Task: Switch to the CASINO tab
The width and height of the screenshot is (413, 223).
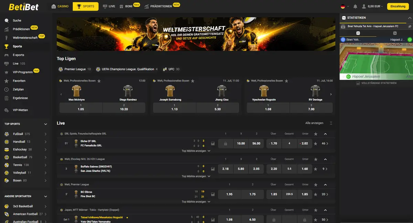Action: coord(60,6)
